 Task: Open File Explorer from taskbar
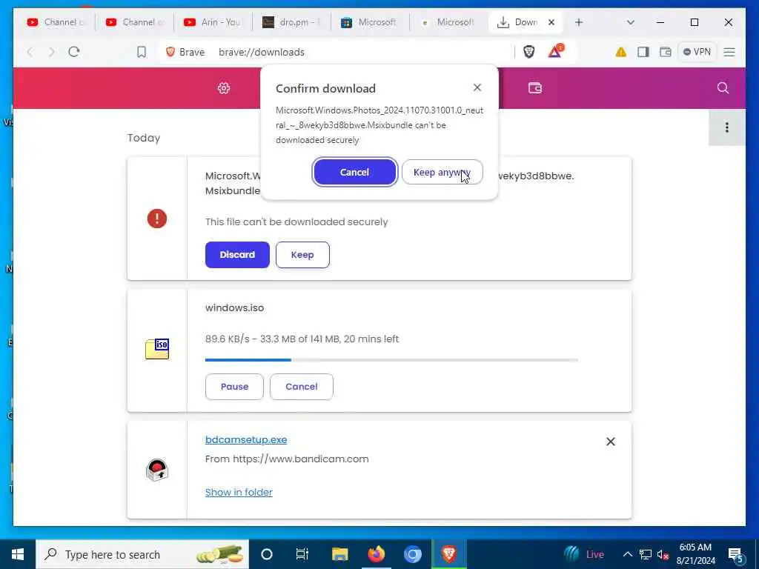[x=339, y=554]
